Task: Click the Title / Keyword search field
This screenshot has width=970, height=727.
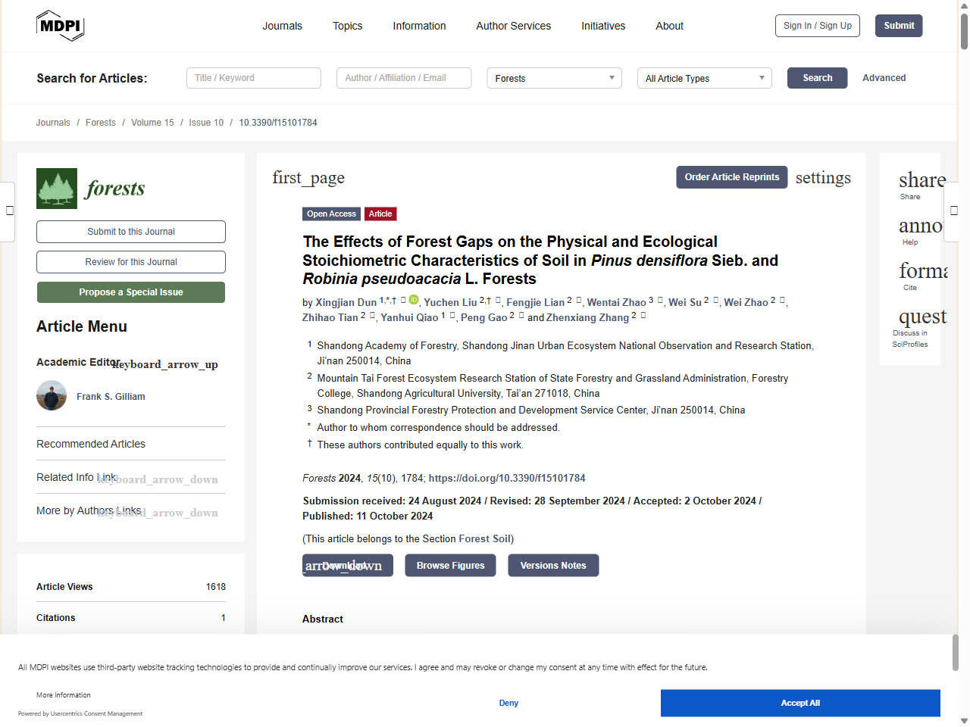Action: [x=253, y=78]
